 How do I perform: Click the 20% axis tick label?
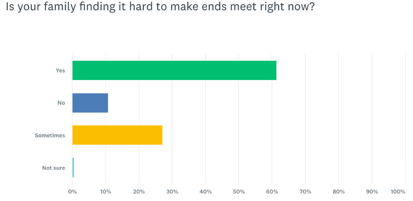(139, 192)
